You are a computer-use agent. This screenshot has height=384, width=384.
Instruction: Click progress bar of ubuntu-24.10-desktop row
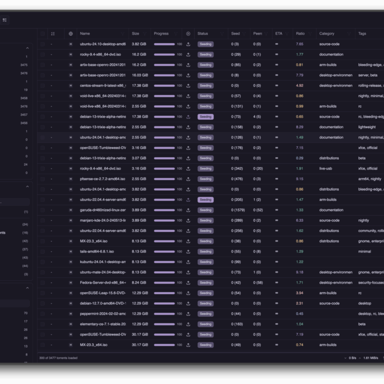tap(164, 44)
